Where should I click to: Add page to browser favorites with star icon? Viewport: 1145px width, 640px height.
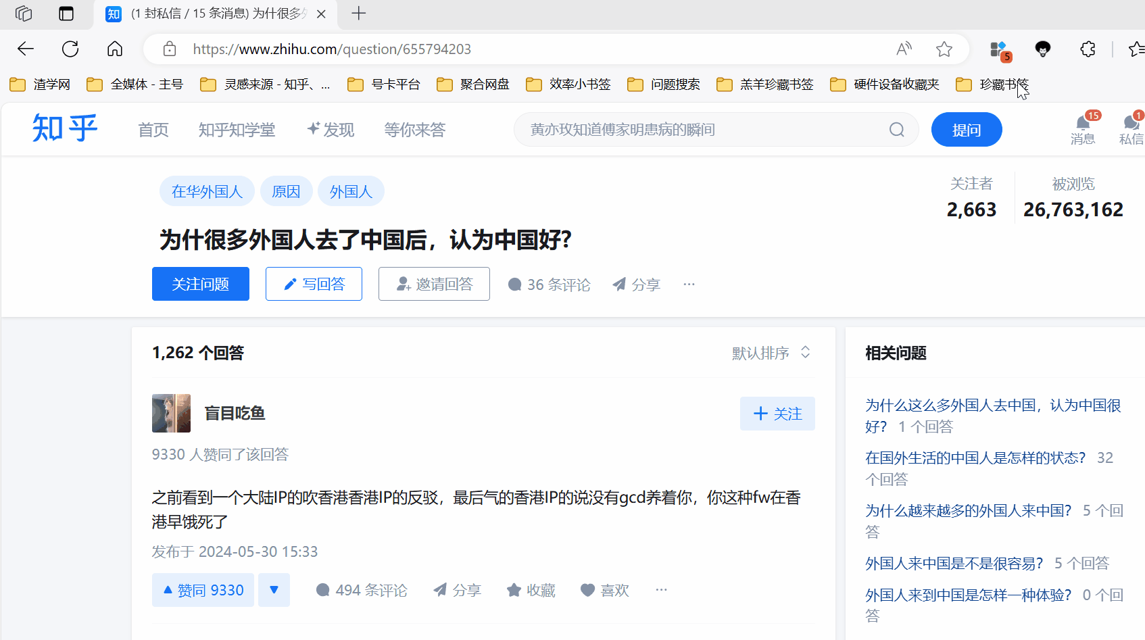(944, 49)
